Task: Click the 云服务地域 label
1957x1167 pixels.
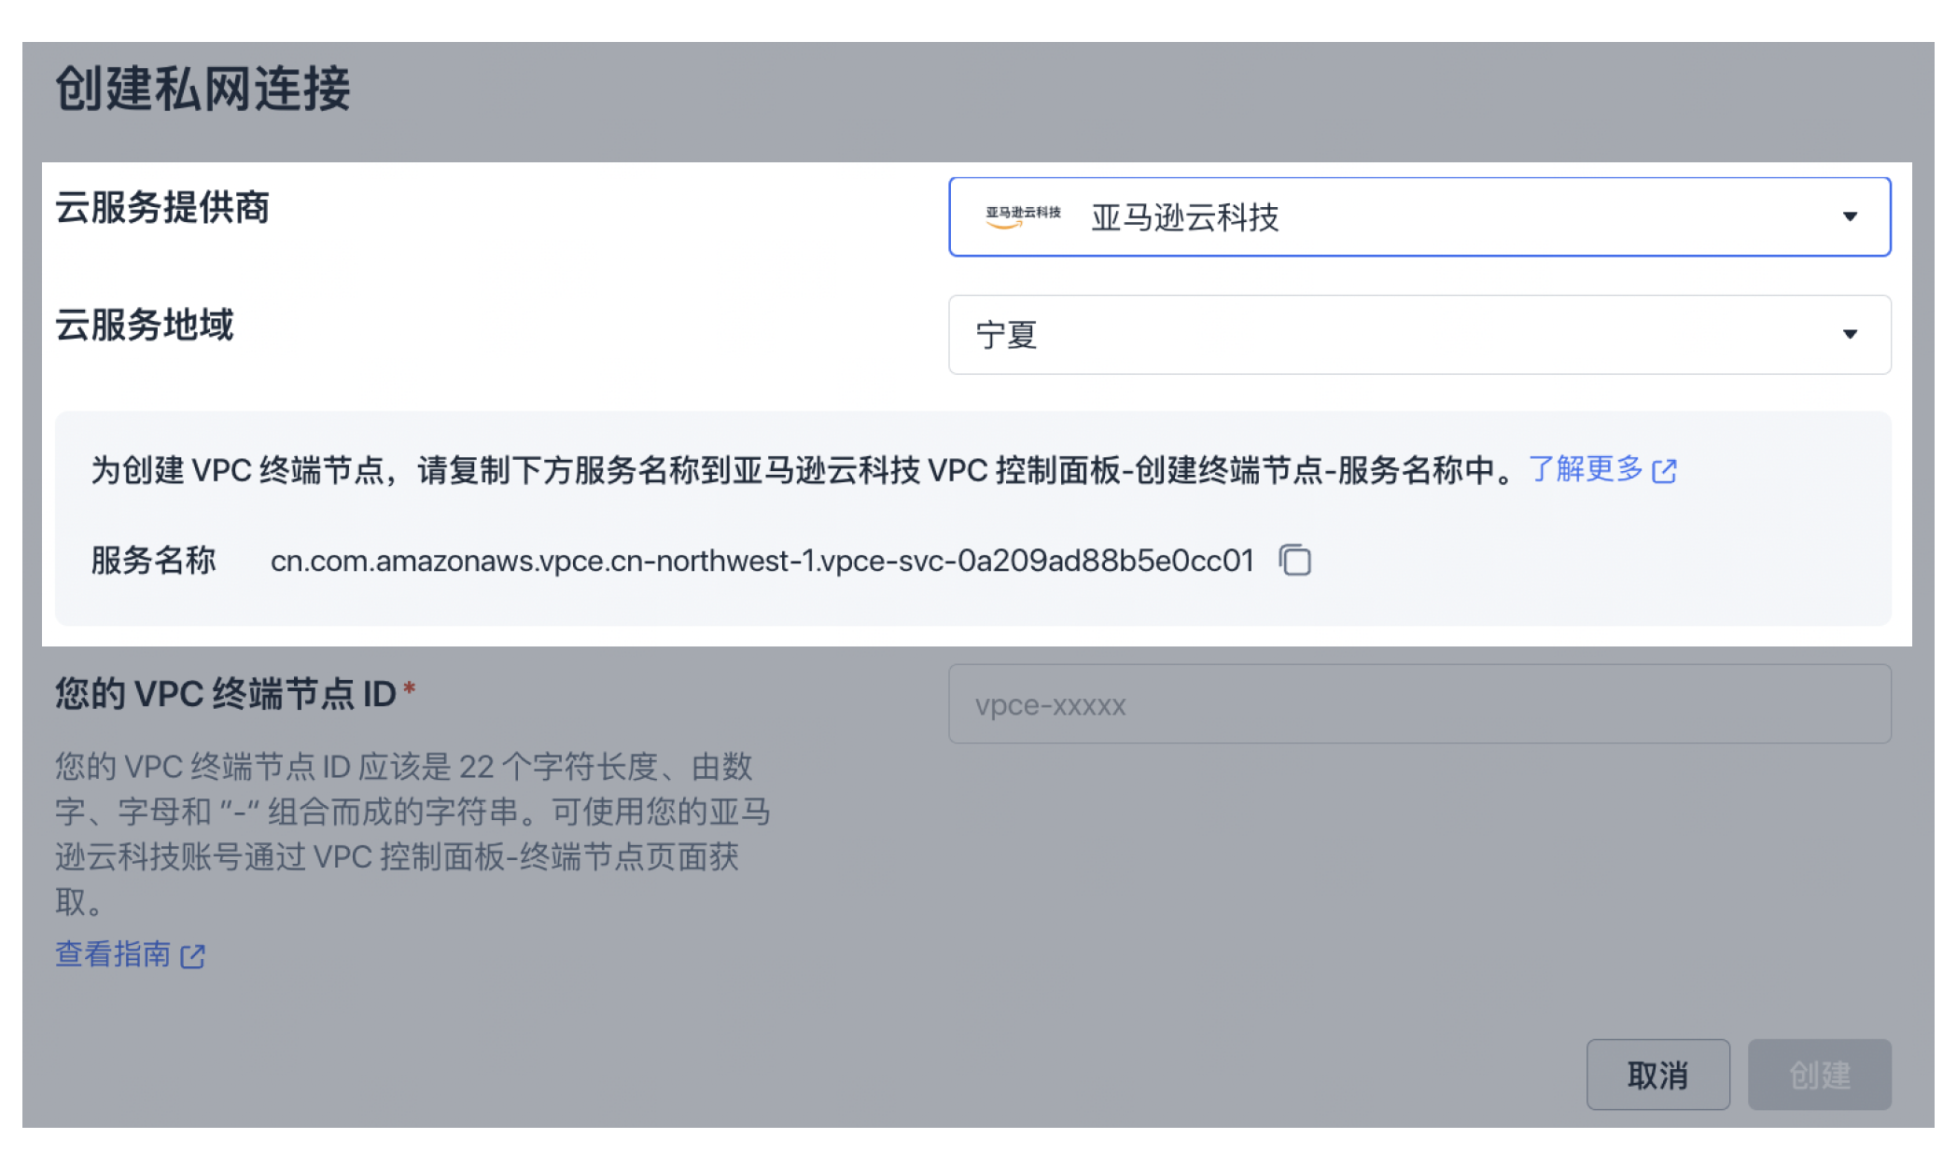Action: 145,325
